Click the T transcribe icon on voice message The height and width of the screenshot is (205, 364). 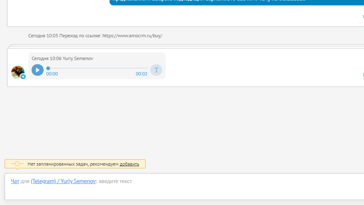point(156,70)
